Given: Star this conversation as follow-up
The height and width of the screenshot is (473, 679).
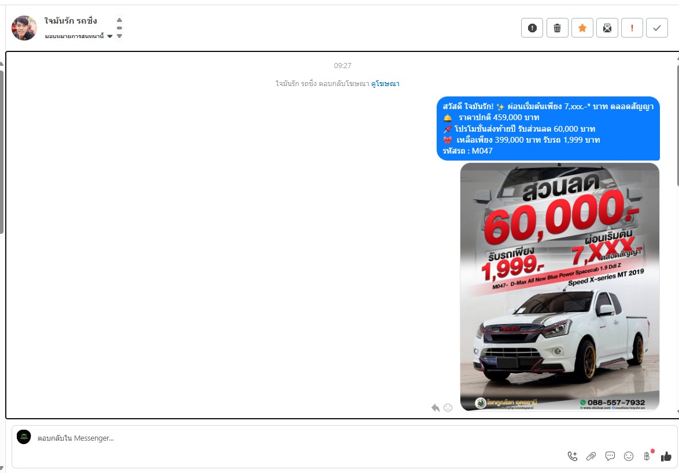Looking at the screenshot, I should [582, 28].
